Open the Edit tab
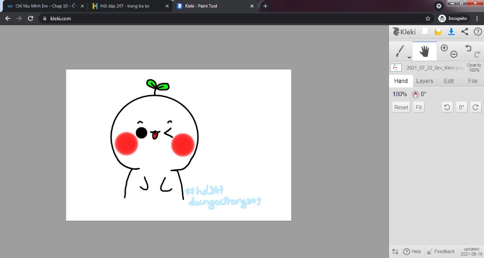 point(449,81)
